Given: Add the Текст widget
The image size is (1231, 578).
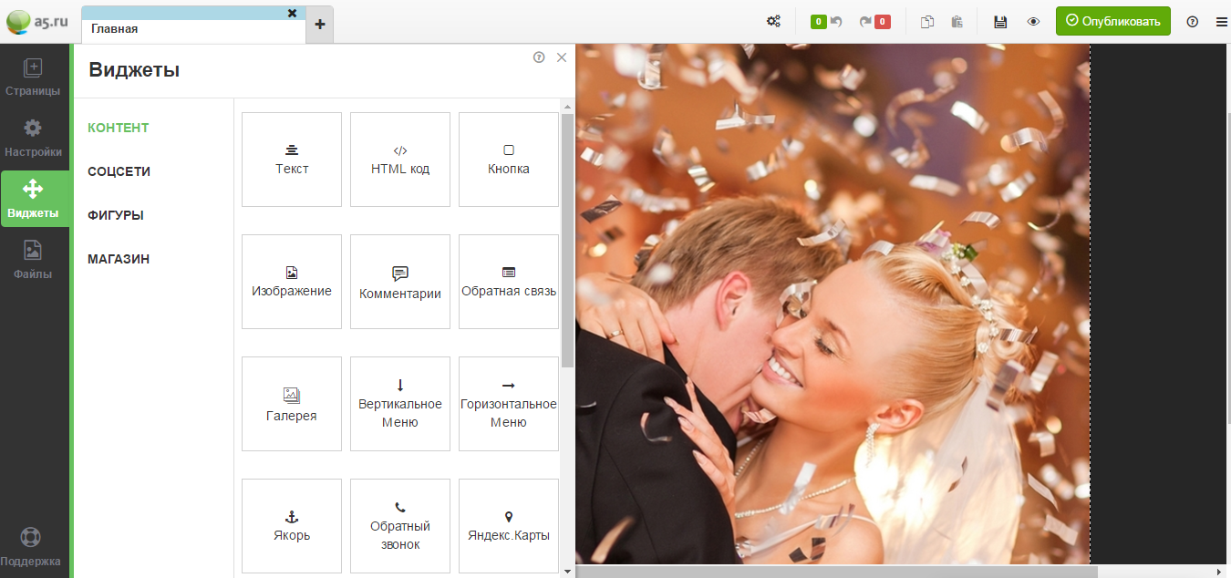Looking at the screenshot, I should click(x=292, y=160).
